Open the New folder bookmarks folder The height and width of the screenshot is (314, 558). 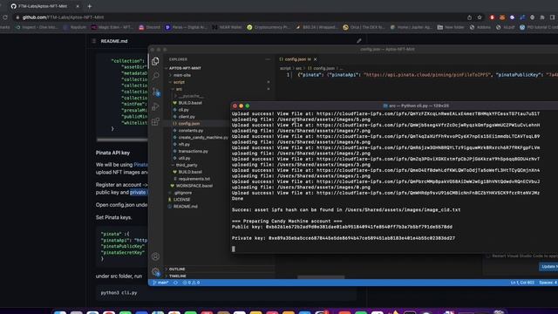(x=451, y=27)
